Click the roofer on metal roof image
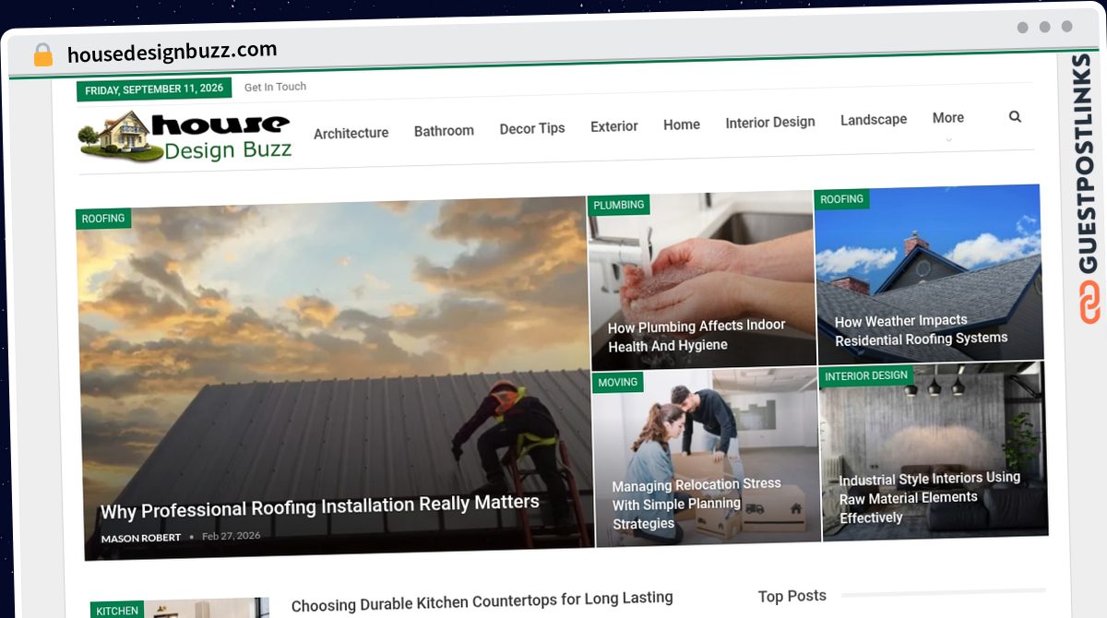1107x618 pixels. tap(334, 380)
